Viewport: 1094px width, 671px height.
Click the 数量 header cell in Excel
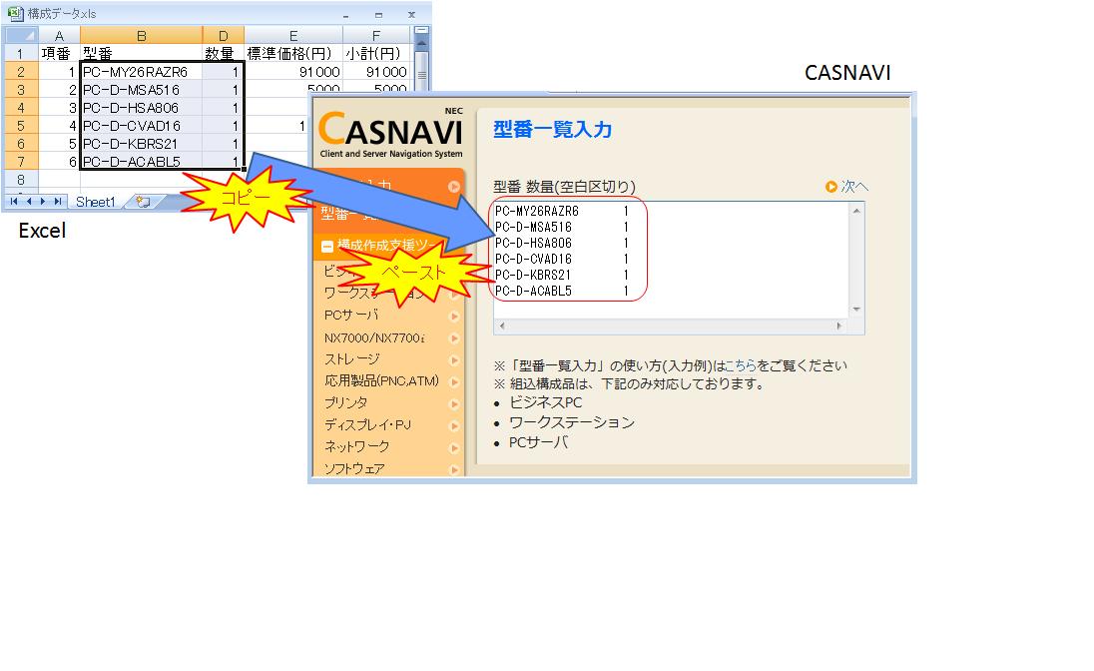pyautogui.click(x=224, y=54)
